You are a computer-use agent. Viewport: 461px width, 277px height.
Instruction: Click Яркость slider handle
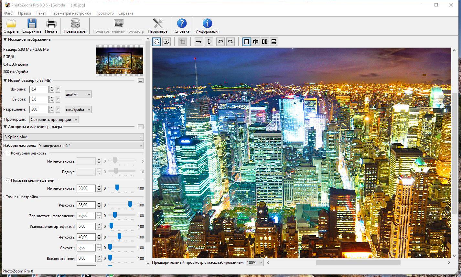[110, 248]
